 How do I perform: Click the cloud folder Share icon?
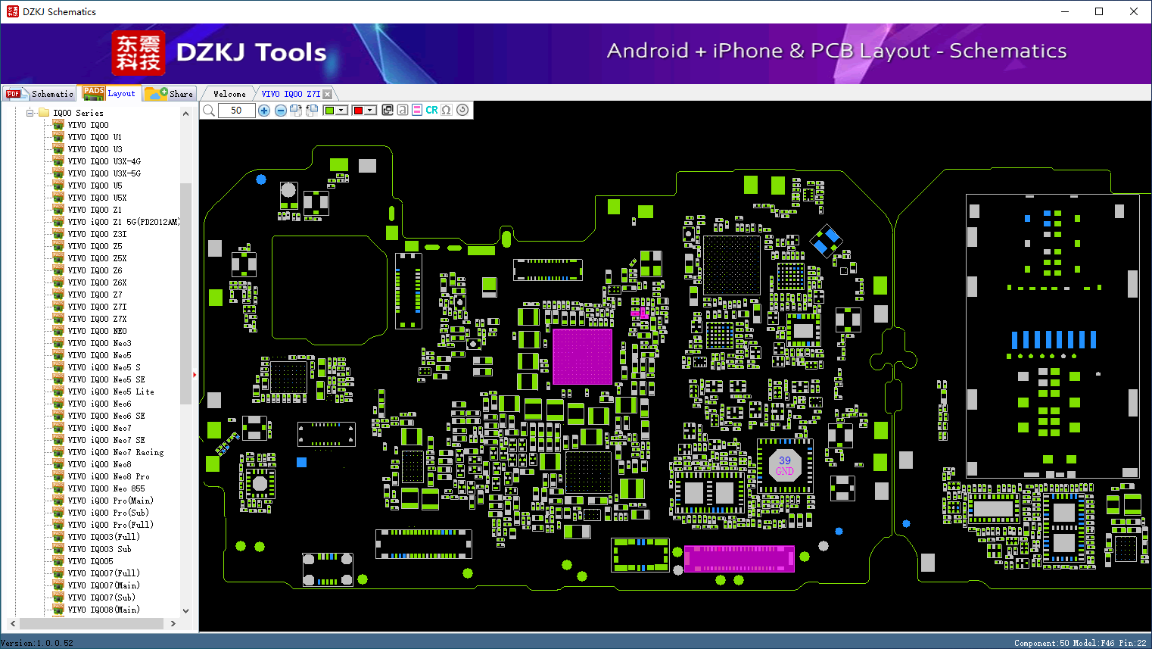(156, 93)
